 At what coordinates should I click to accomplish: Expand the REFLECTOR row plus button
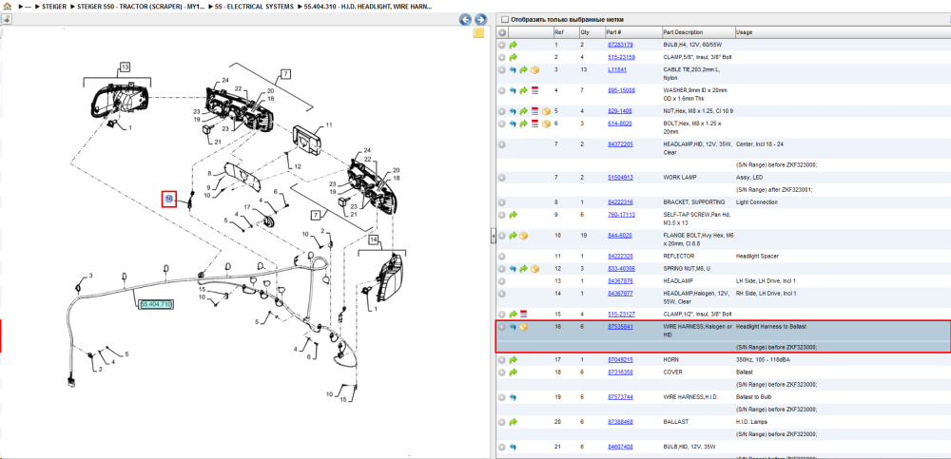502,257
